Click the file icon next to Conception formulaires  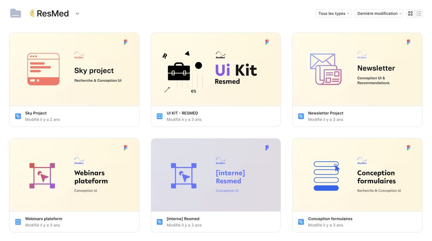[301, 222]
